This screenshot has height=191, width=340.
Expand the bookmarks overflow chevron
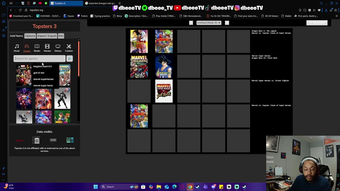click(337, 16)
